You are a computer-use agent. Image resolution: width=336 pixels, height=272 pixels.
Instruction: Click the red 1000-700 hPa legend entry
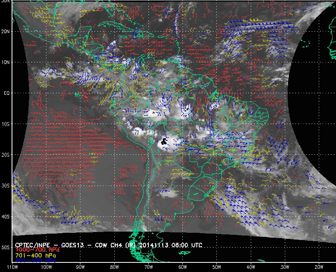tap(37, 250)
